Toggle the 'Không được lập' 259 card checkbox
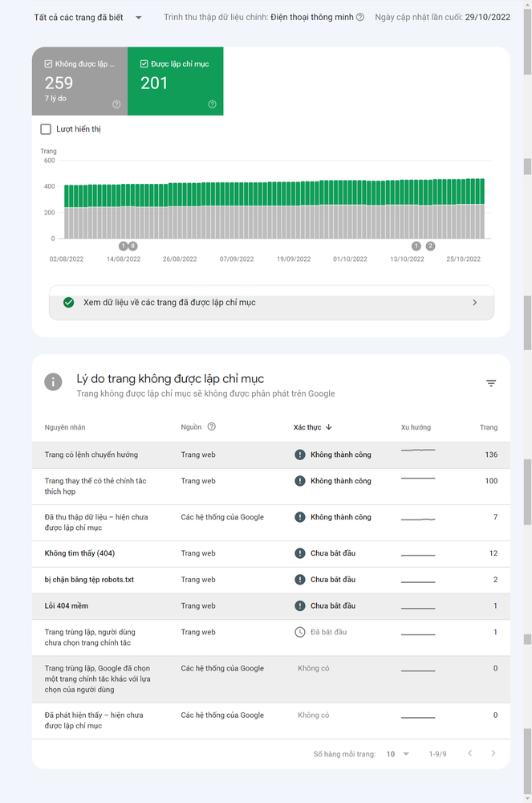Viewport: 532px width, 803px height. (x=48, y=64)
